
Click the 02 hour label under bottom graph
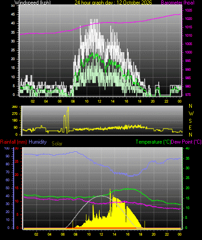pyautogui.click(x=36, y=234)
